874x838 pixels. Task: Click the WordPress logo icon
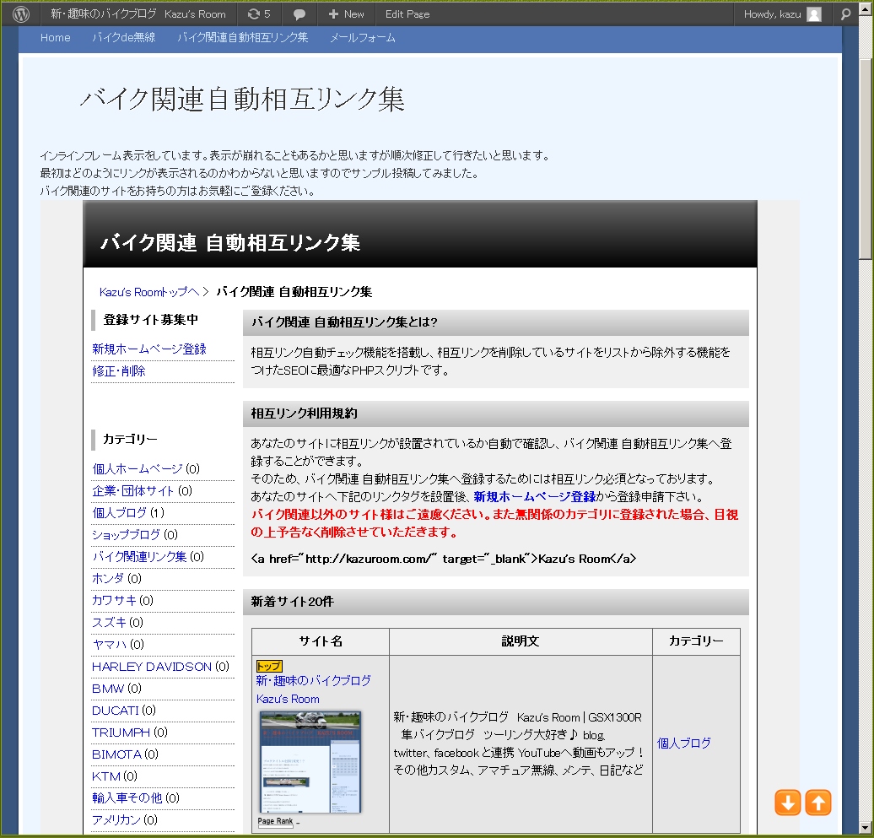click(x=21, y=14)
